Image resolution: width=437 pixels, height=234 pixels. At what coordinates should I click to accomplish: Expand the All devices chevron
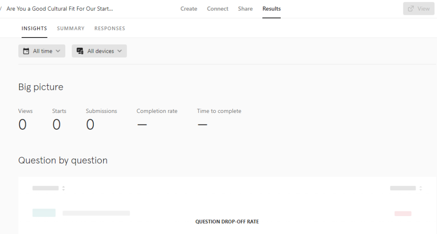coord(119,51)
